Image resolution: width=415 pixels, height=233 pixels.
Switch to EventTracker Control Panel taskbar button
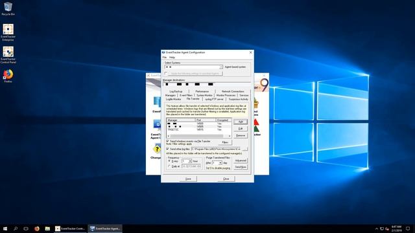(x=70, y=228)
